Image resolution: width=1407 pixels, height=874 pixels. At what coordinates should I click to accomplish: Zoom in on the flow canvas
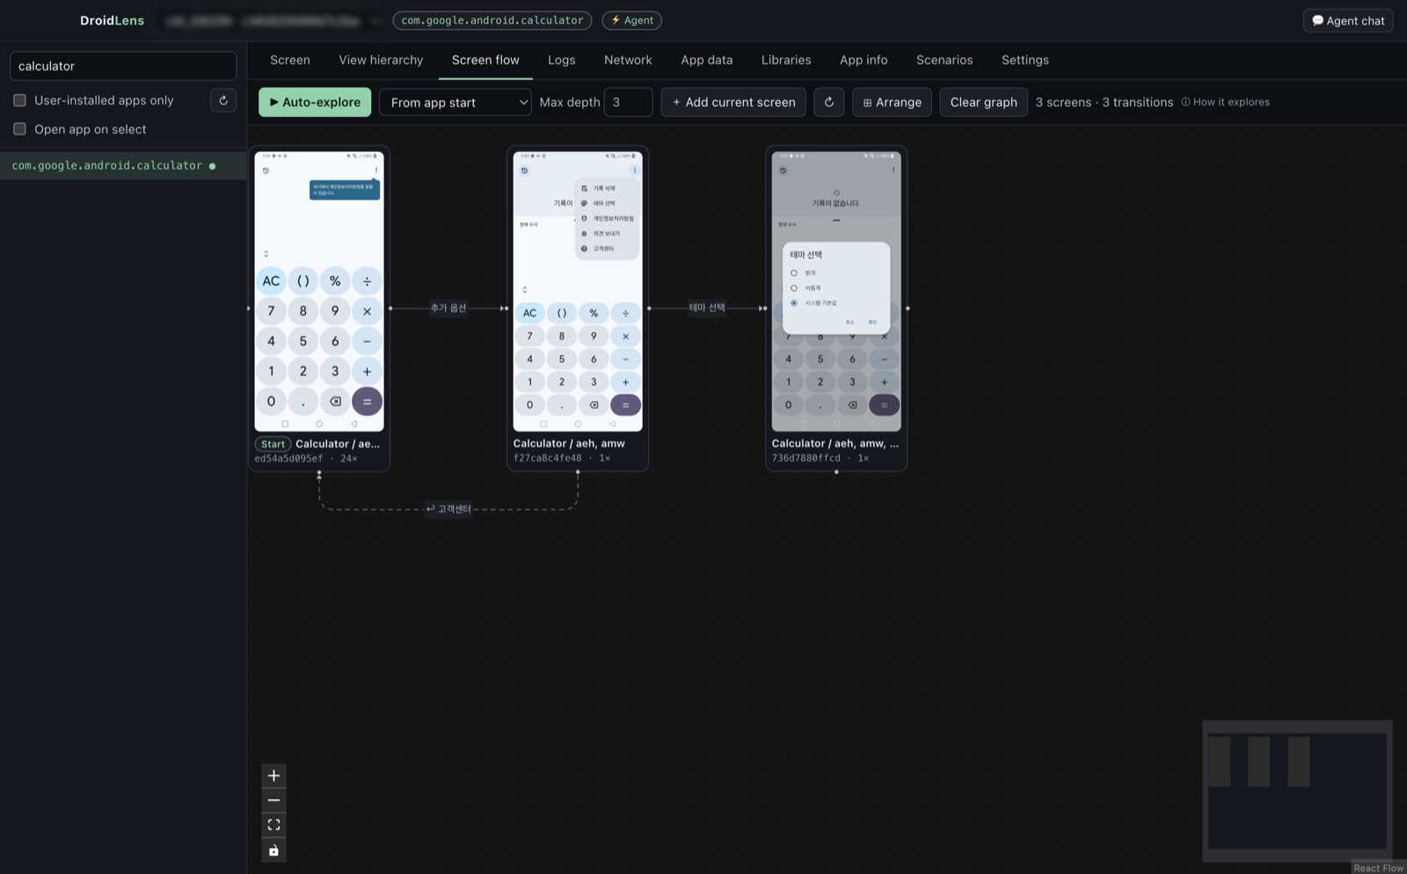273,776
